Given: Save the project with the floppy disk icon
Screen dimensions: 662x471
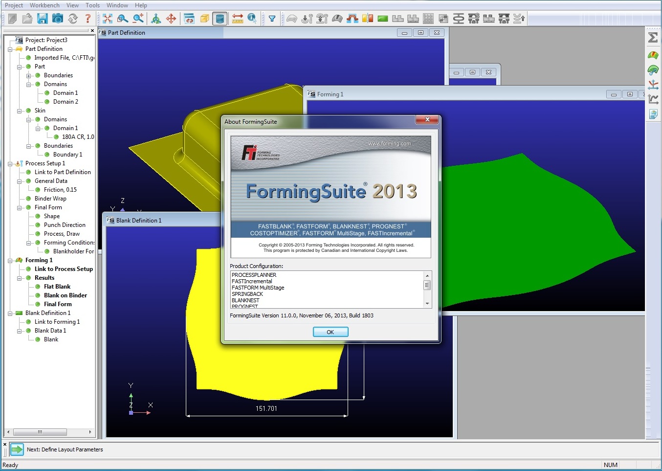Looking at the screenshot, I should (43, 19).
